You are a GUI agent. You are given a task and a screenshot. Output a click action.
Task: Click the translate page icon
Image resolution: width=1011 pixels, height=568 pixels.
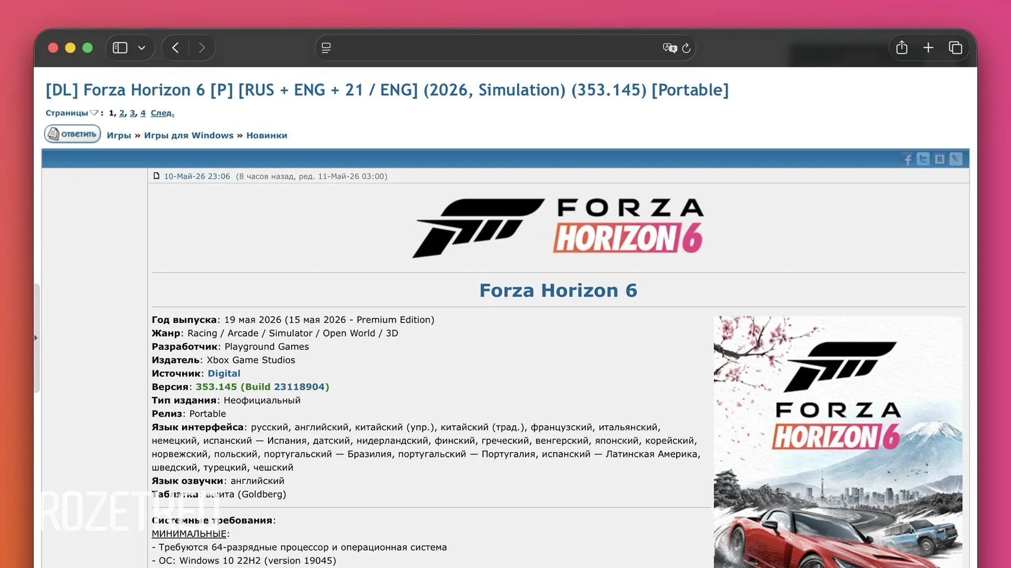coord(669,48)
